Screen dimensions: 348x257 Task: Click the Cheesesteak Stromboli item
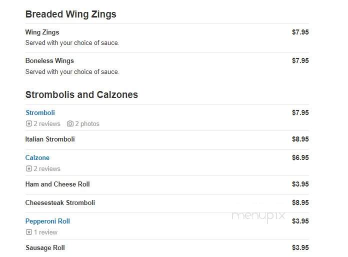point(60,202)
